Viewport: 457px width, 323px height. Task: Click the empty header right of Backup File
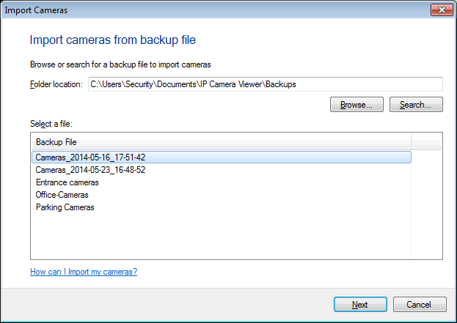[x=427, y=142]
